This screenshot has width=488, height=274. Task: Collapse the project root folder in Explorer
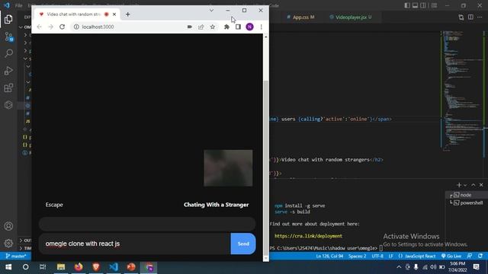(x=25, y=27)
